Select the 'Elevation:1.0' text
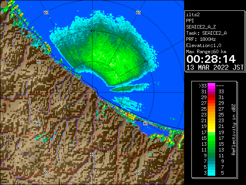This screenshot has width=246, height=185. point(204,45)
